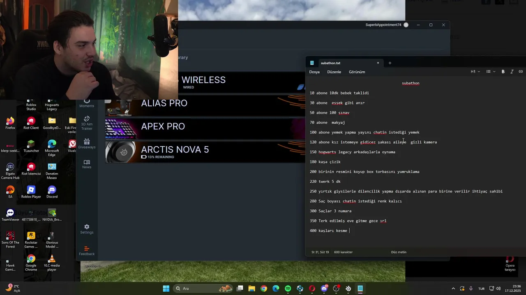
Task: Select the WIRELESS wired device row
Action: (242, 82)
